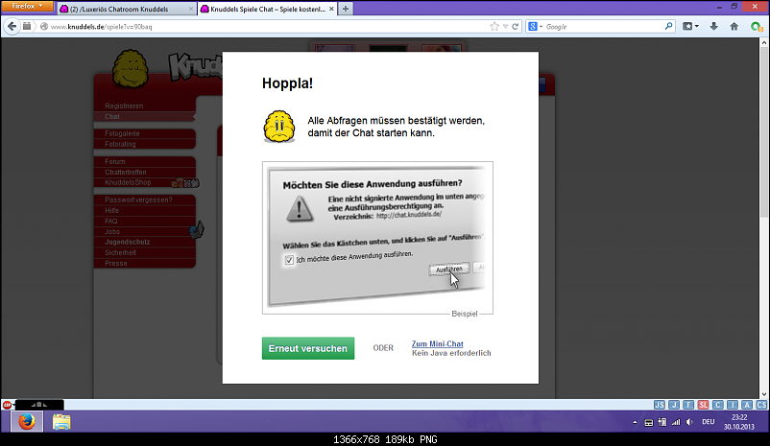770x446 pixels.
Task: Click the page vertical scrollbar
Action: [764, 132]
